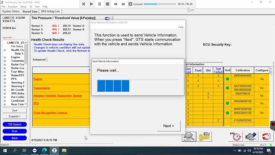Open the Function menu
This screenshot has height=155, width=275.
(x=13, y=7)
